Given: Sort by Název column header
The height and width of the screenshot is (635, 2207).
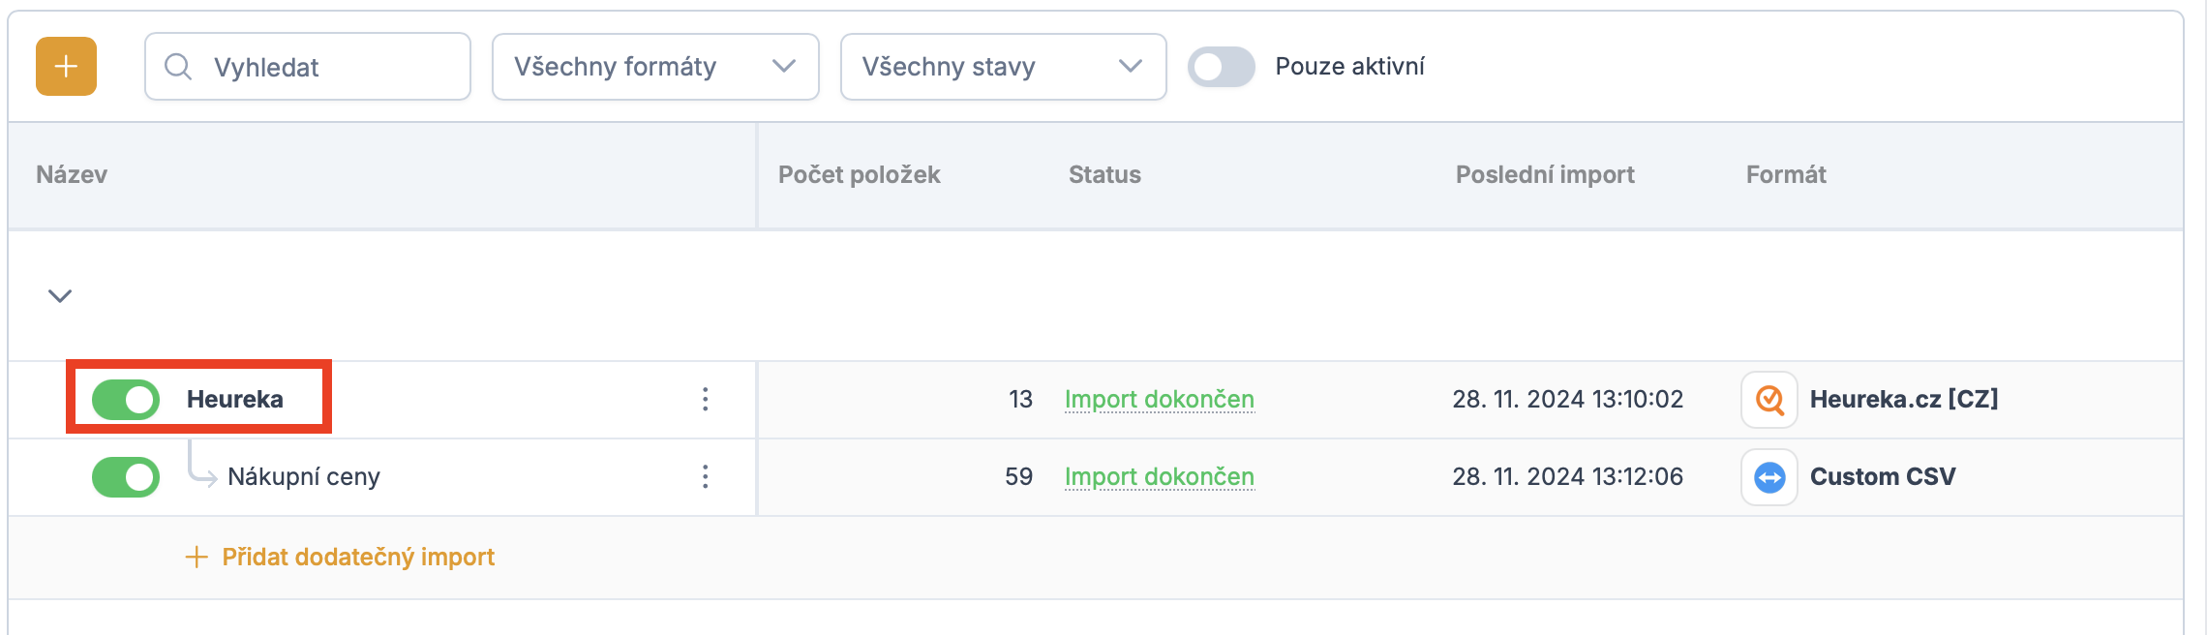Looking at the screenshot, I should click(x=72, y=175).
